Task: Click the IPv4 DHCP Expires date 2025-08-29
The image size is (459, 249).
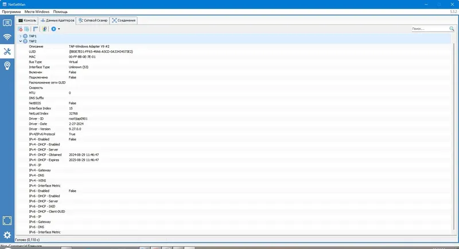Action: pyautogui.click(x=84, y=160)
